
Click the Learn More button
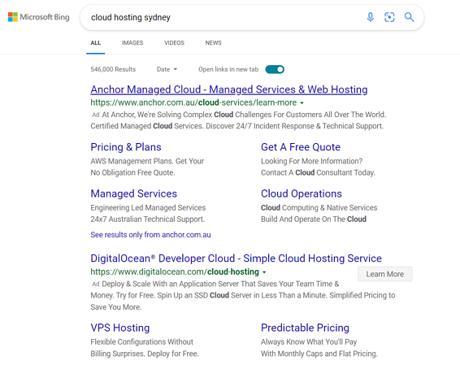[x=385, y=274]
